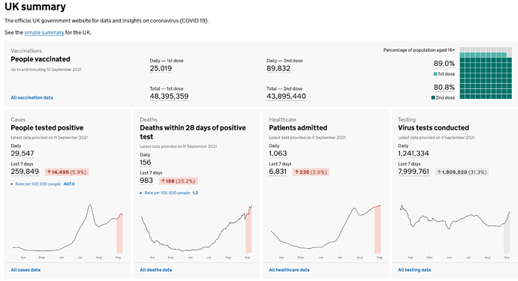
Task: Click daily virus tests 1,241,334
Action: [414, 154]
